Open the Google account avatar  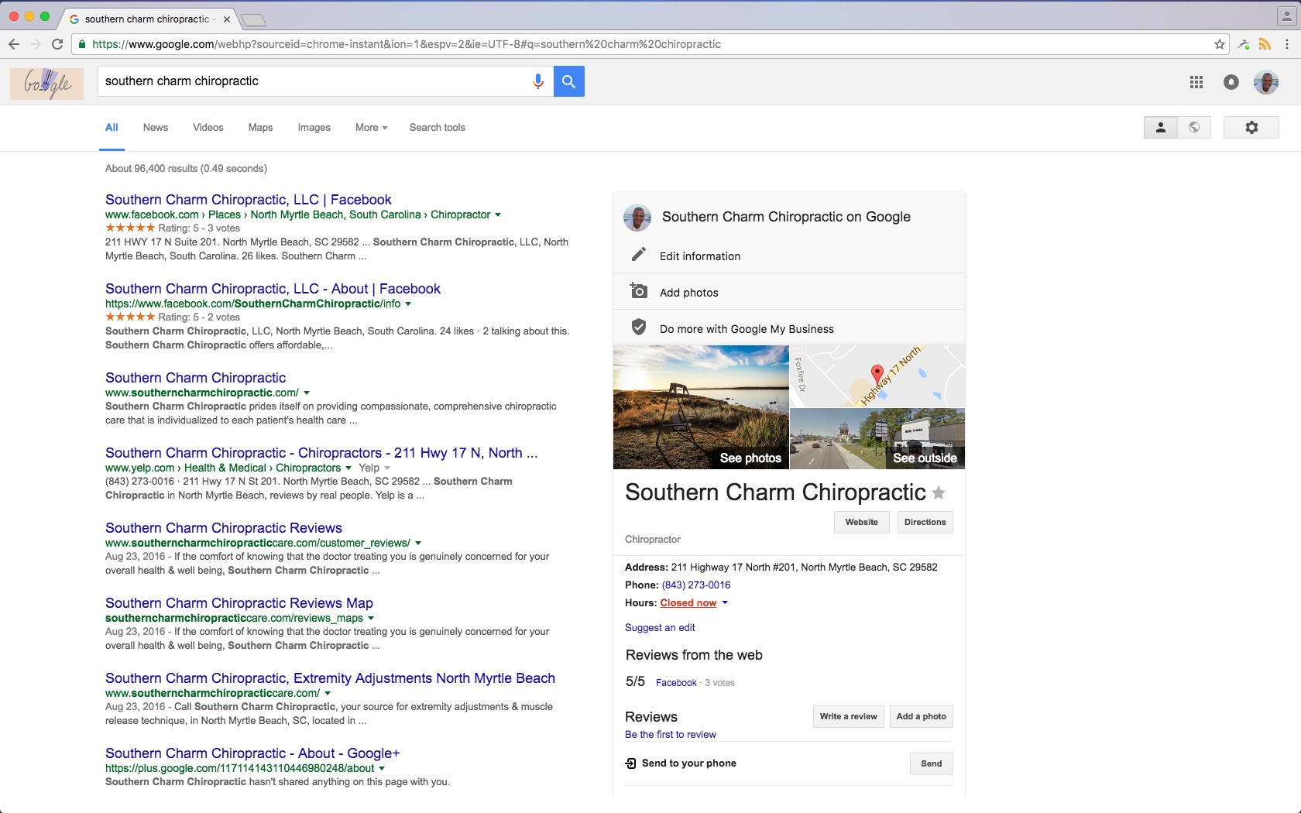pyautogui.click(x=1266, y=82)
